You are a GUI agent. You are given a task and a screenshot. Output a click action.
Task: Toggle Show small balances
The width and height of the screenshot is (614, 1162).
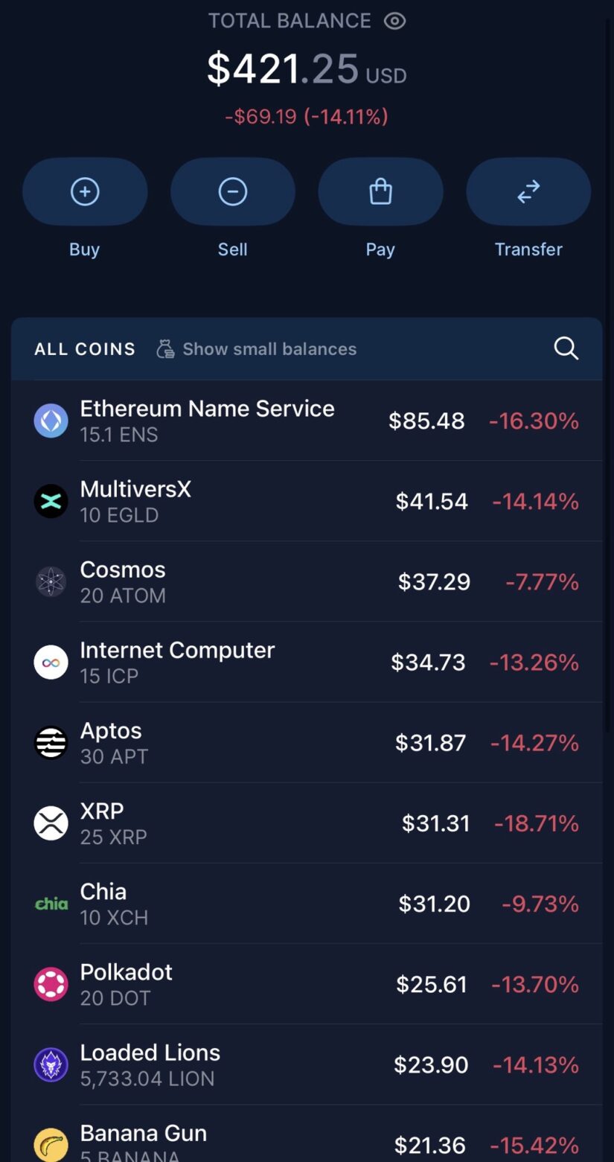point(257,348)
